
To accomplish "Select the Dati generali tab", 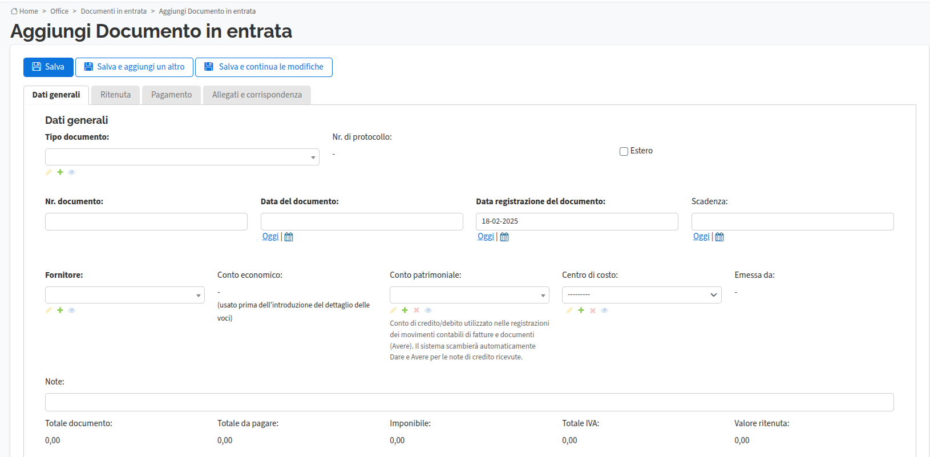I will coord(56,95).
